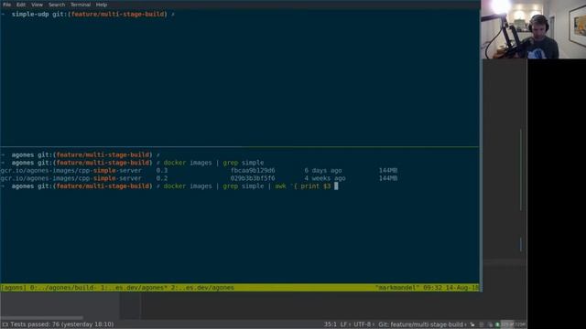Click the tool window toggle icon beside Tests passed
The height and width of the screenshot is (329, 586).
pyautogui.click(x=5, y=324)
